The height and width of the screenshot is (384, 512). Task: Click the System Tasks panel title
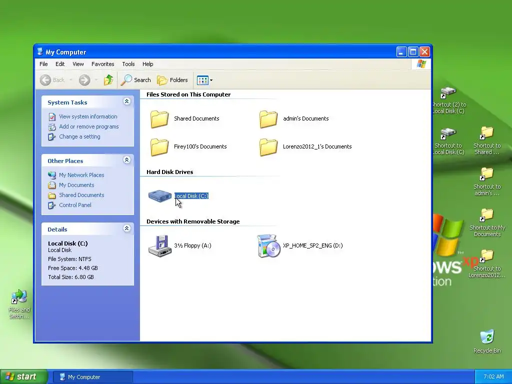coord(67,102)
